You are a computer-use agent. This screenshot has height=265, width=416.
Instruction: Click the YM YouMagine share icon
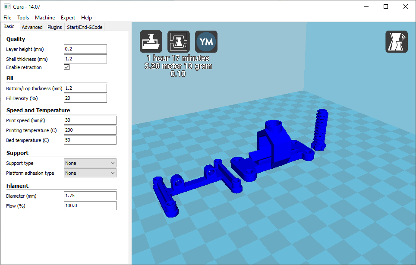tap(206, 41)
